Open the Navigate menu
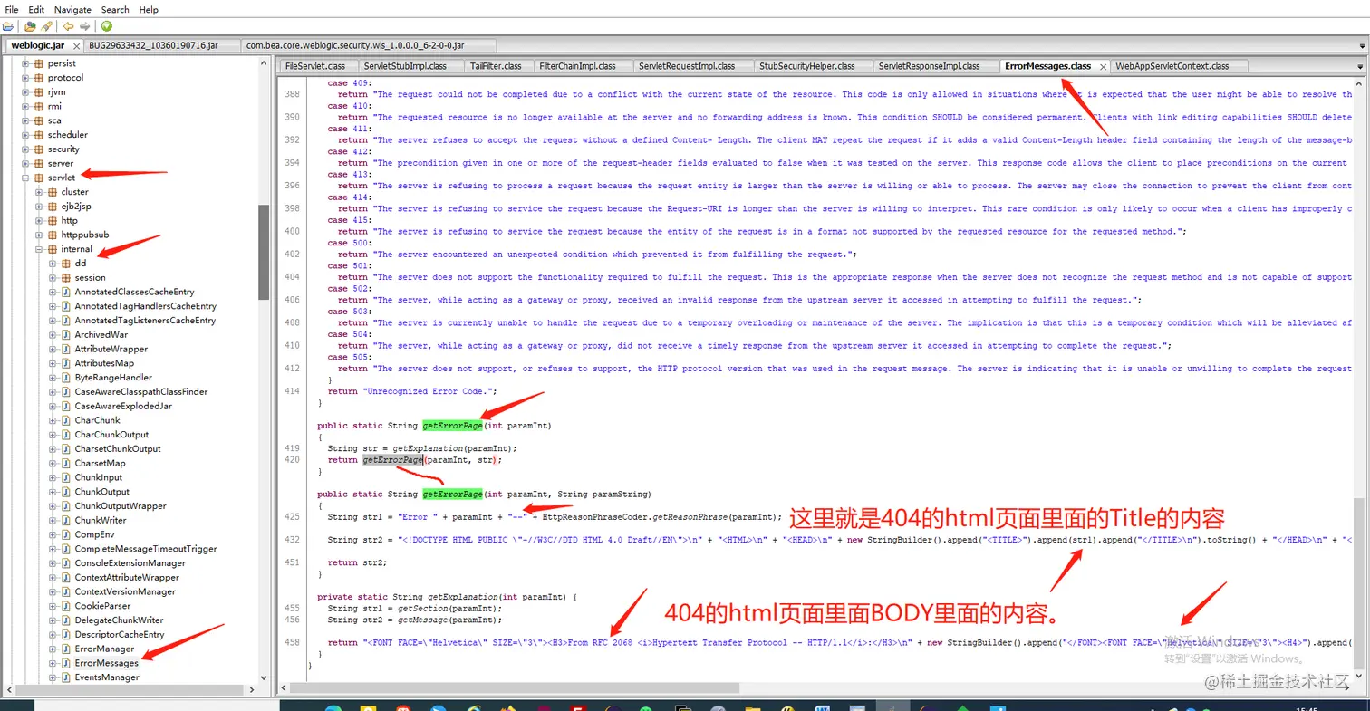The height and width of the screenshot is (711, 1370). coord(72,9)
